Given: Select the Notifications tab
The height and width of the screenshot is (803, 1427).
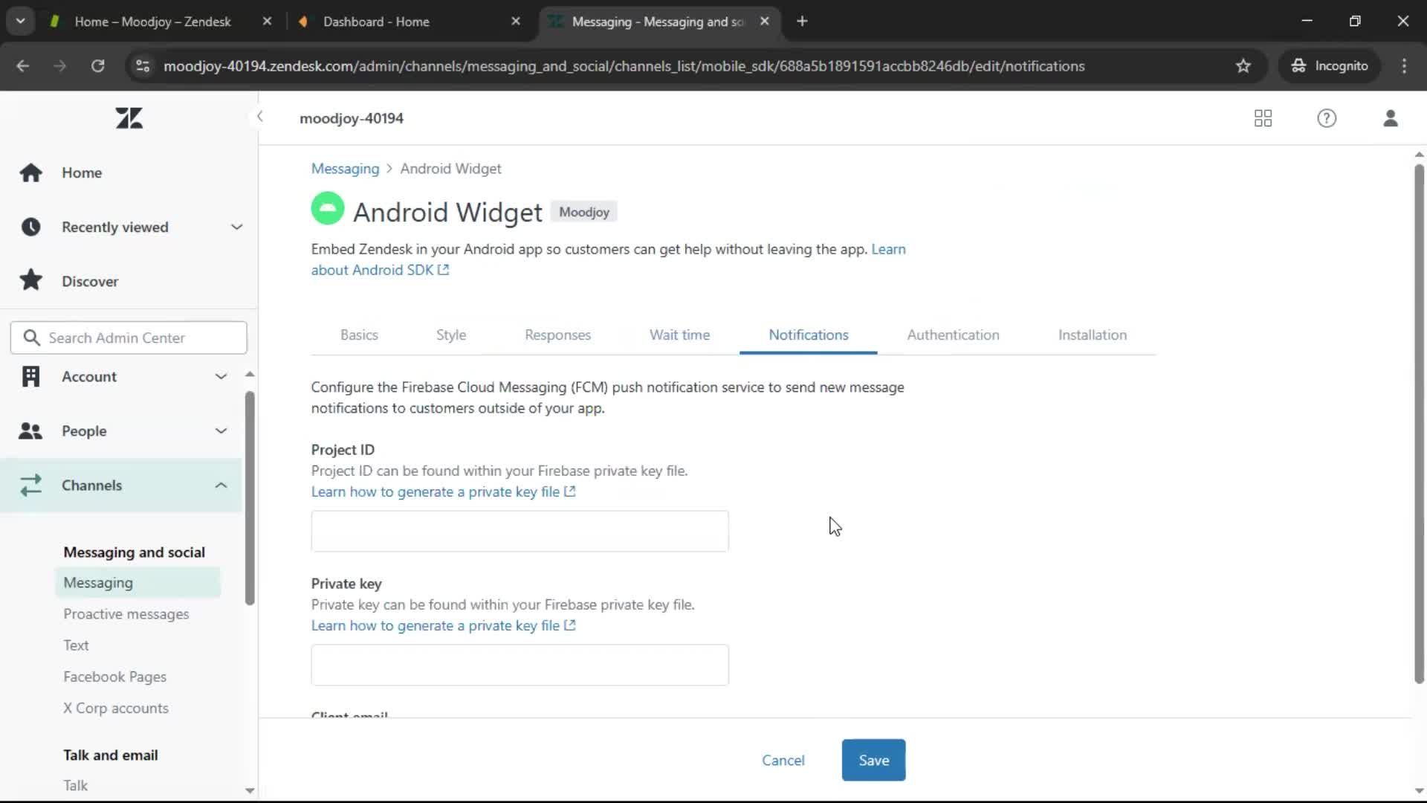Looking at the screenshot, I should (809, 335).
